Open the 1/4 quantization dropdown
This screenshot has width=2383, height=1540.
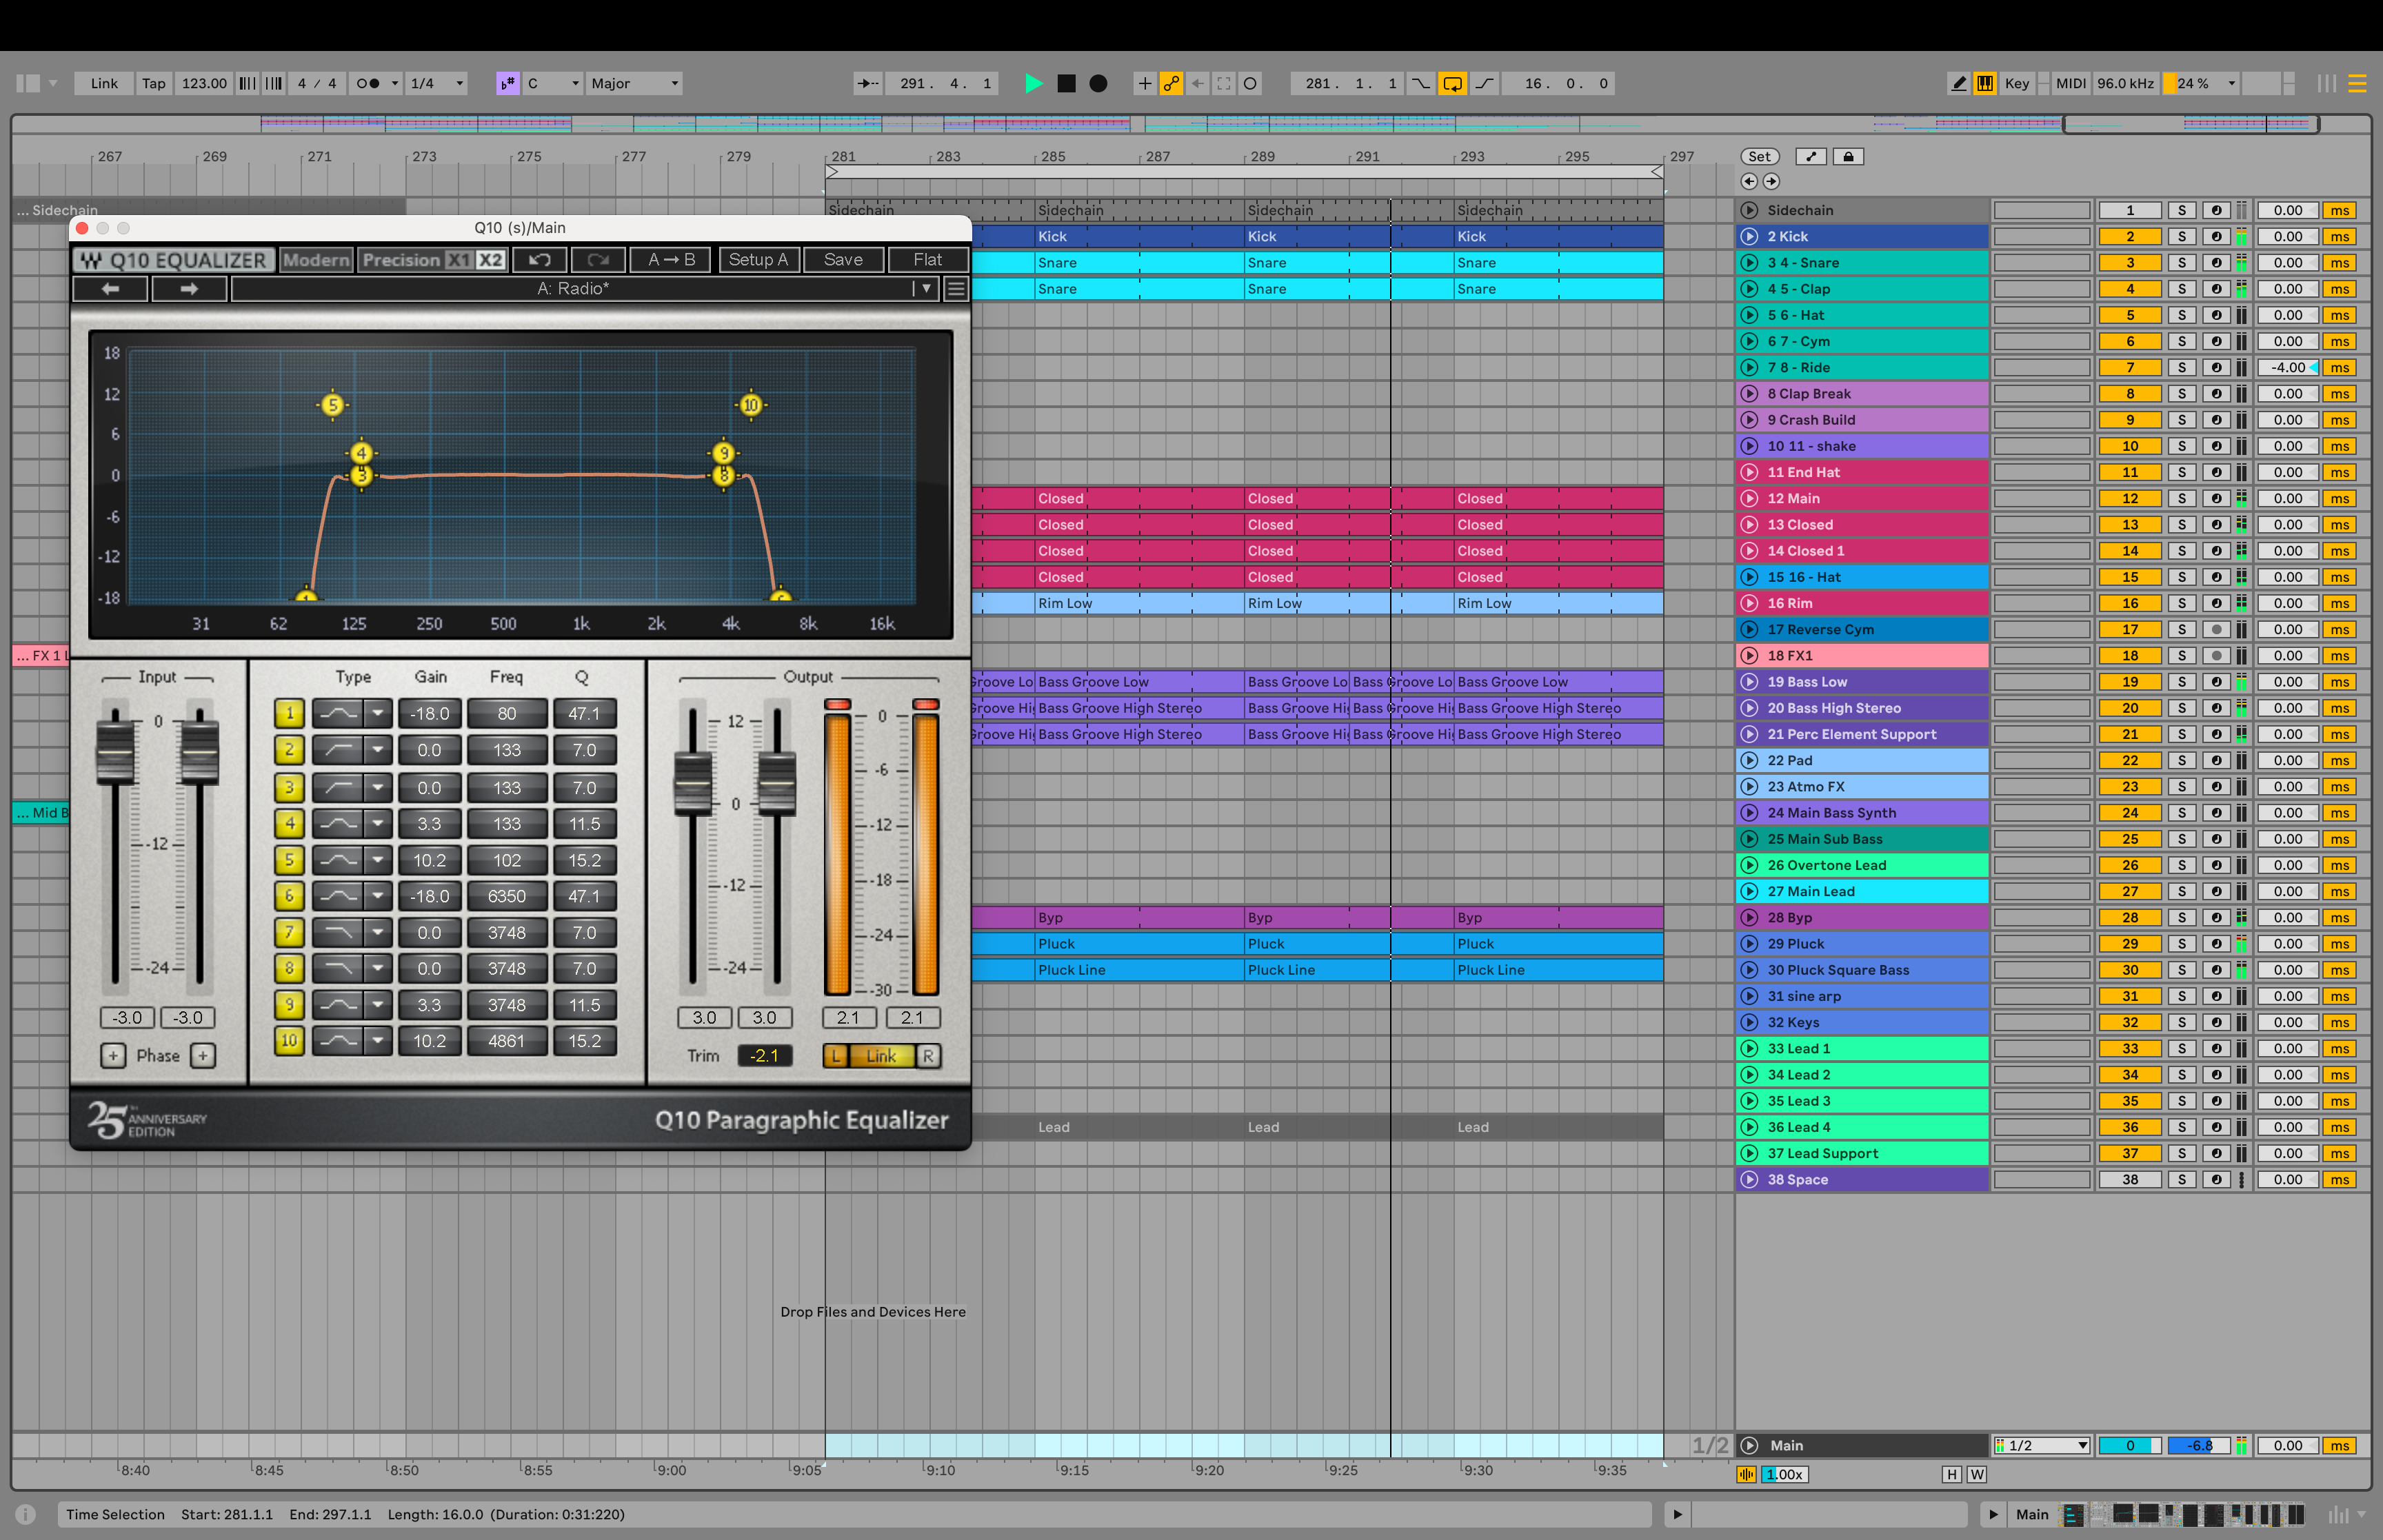[437, 84]
